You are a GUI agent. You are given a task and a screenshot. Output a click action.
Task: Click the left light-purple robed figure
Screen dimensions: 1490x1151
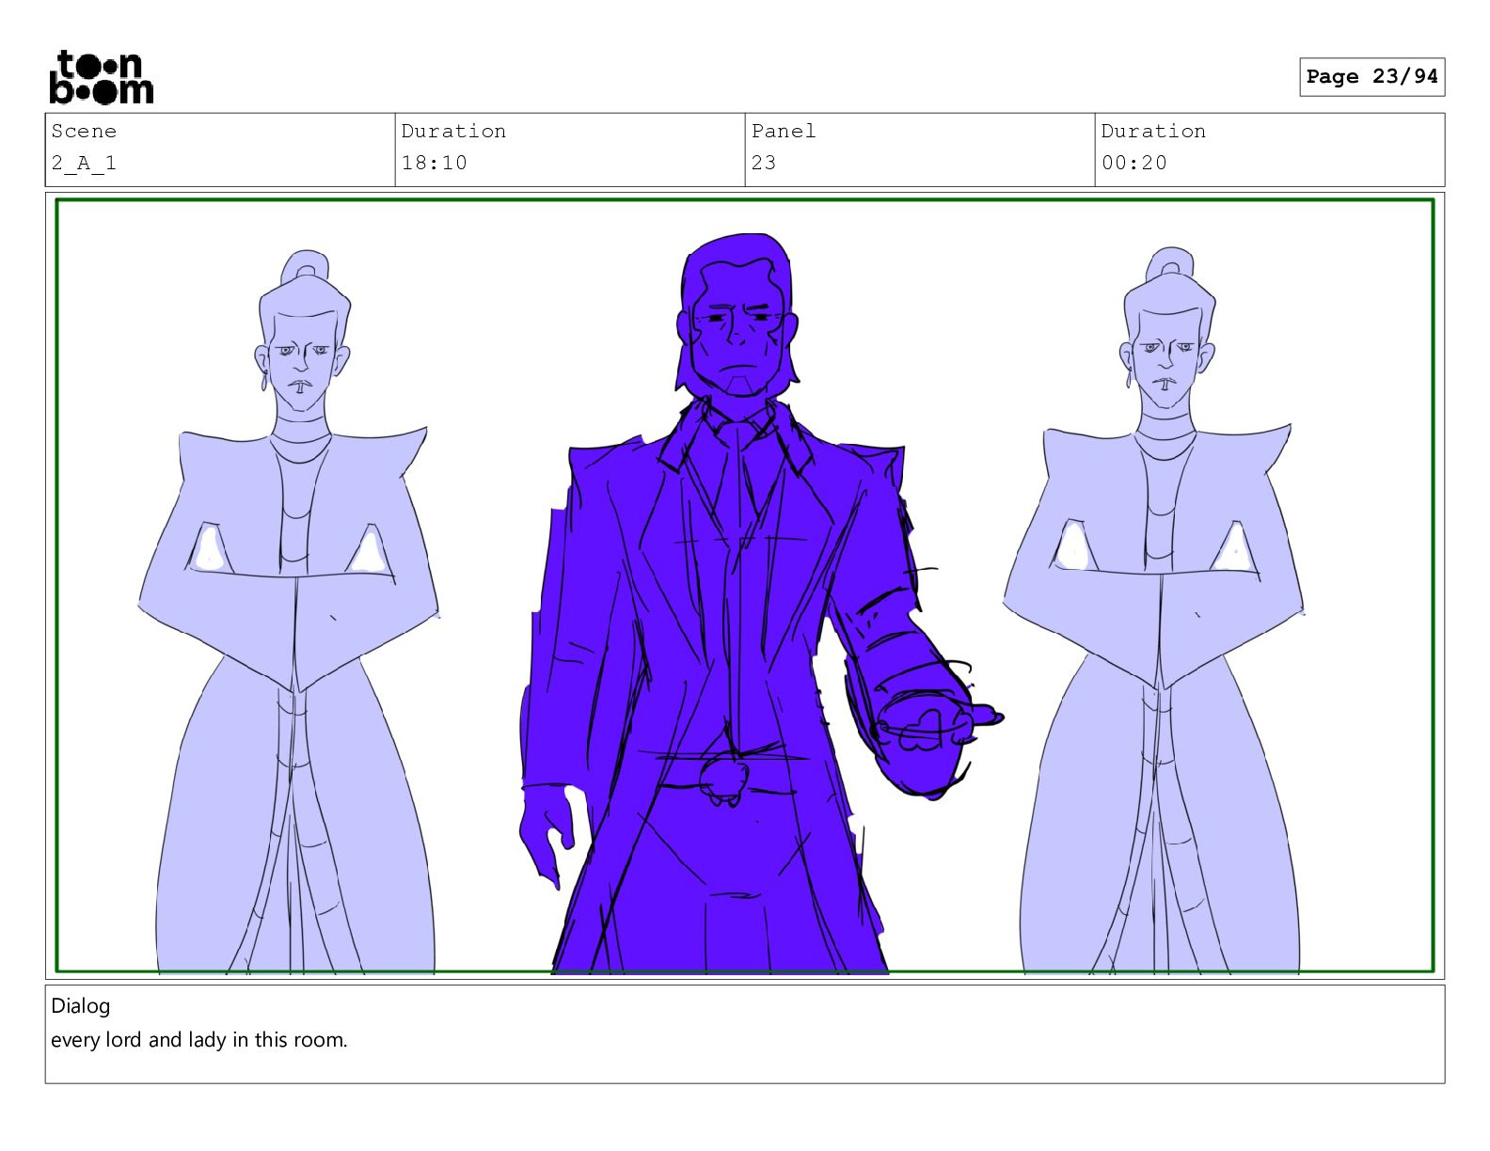pyautogui.click(x=289, y=611)
